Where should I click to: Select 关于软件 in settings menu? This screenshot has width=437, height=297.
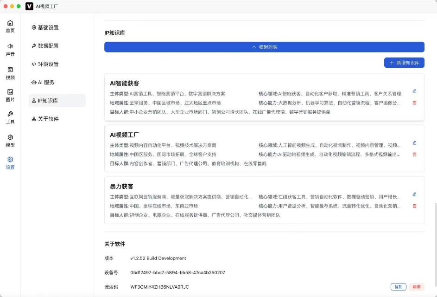(57, 119)
